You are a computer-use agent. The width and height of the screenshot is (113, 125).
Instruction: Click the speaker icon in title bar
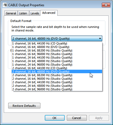[5, 5]
